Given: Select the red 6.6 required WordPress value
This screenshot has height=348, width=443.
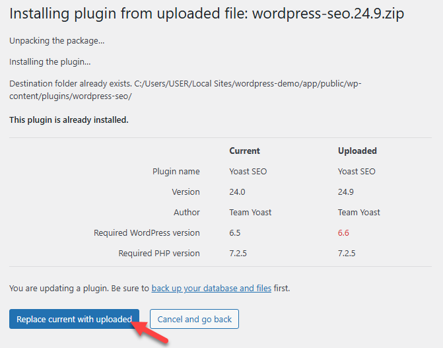Looking at the screenshot, I should 343,233.
